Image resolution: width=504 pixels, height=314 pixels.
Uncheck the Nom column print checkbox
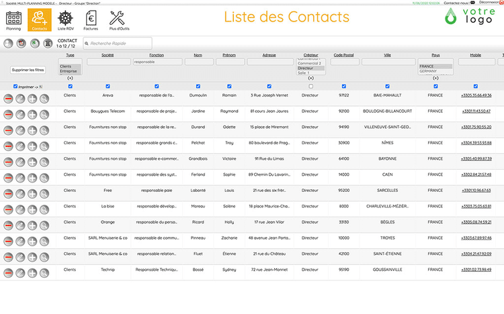tap(198, 87)
